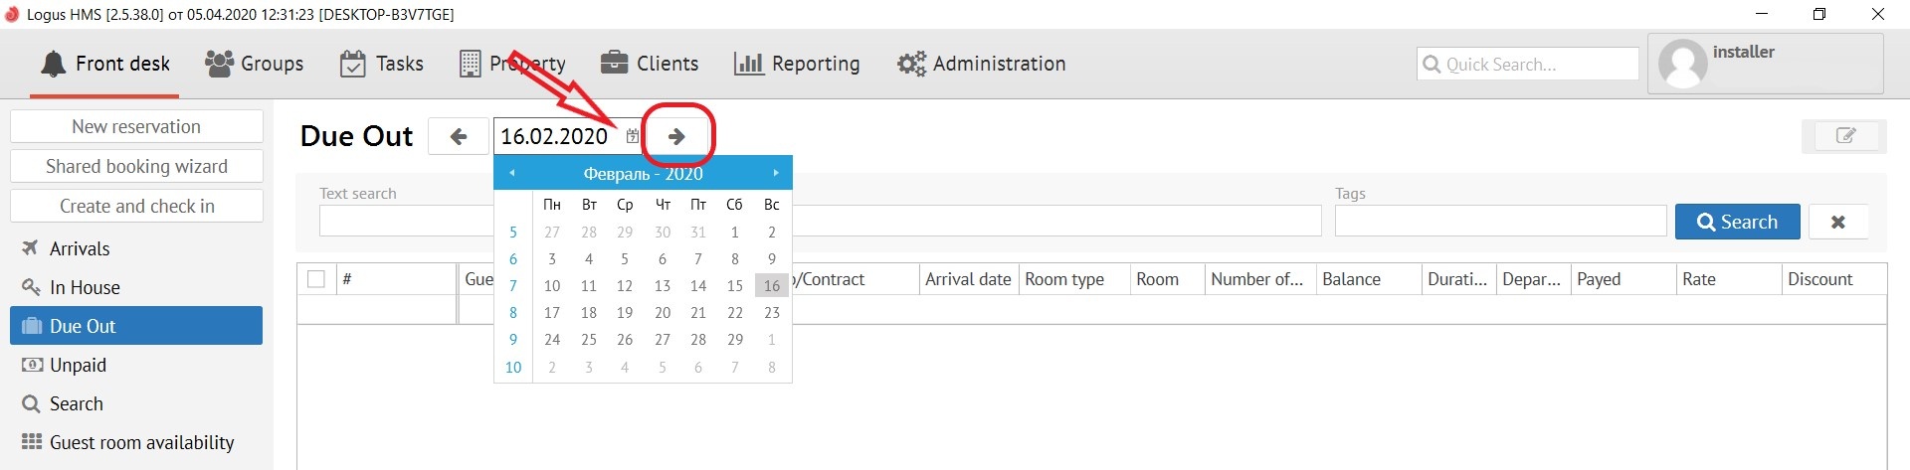Click the next day arrow button
Image resolution: width=1910 pixels, height=470 pixels.
[x=676, y=136]
